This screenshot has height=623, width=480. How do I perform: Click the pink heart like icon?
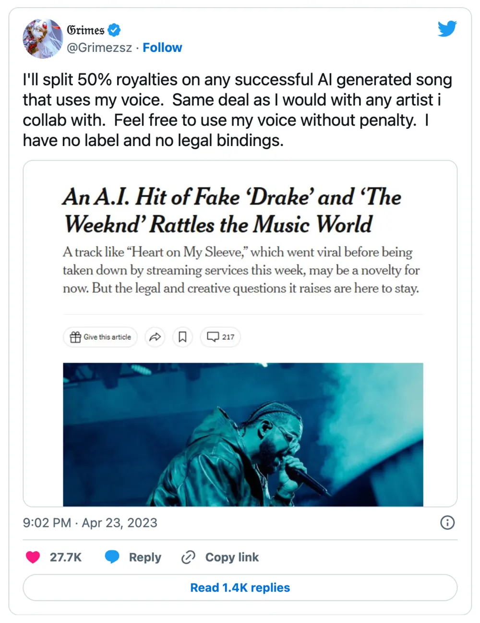pos(33,557)
